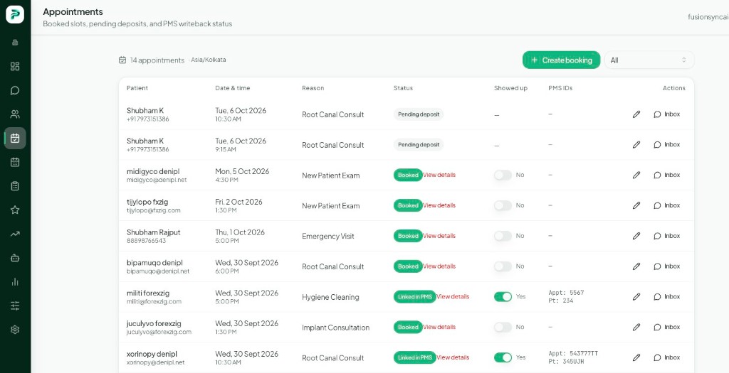The image size is (729, 373).
Task: Edit juculyvo forexzig appointment with pencil
Action: click(x=636, y=327)
